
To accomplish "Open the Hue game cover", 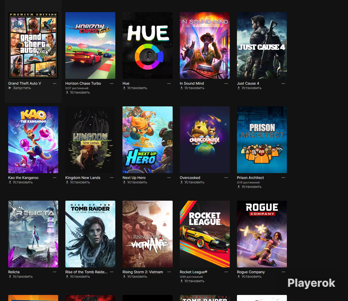I will tap(148, 45).
